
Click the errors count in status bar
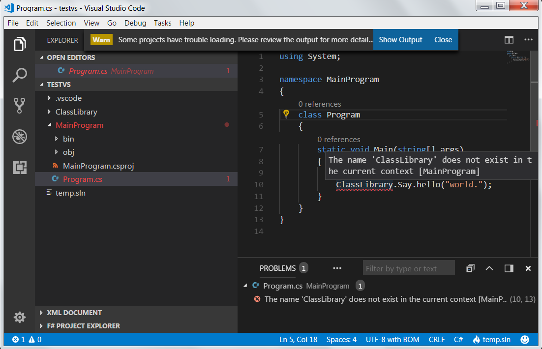[x=19, y=340]
